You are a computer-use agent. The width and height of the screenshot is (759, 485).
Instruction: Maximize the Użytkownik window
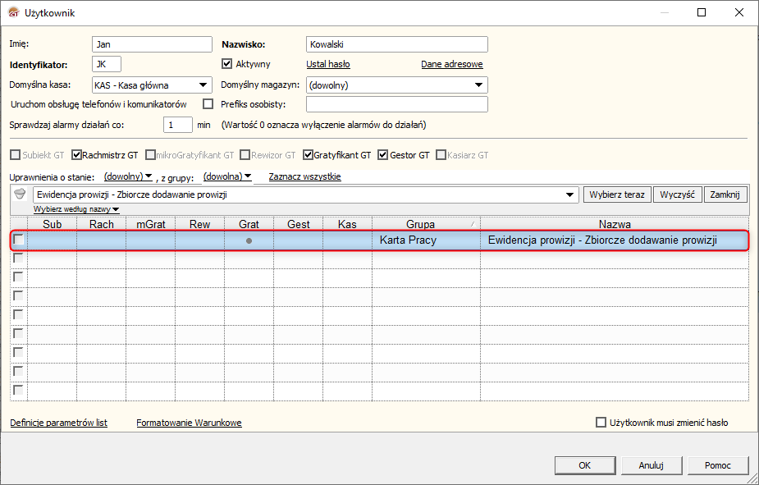[702, 12]
